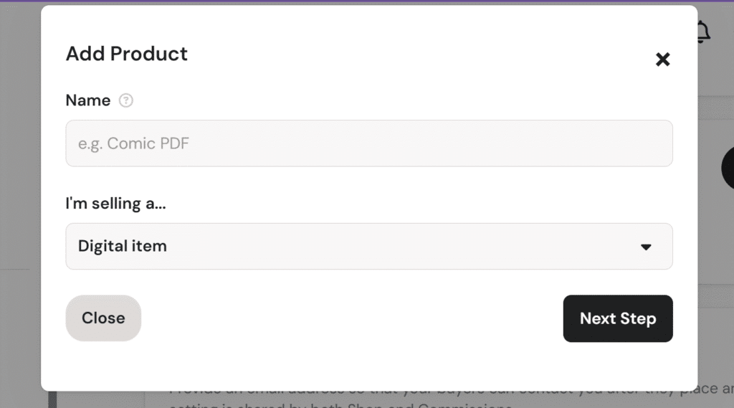The width and height of the screenshot is (734, 408).
Task: Click the 'e.g. Comic PDF' placeholder text
Action: pos(133,143)
